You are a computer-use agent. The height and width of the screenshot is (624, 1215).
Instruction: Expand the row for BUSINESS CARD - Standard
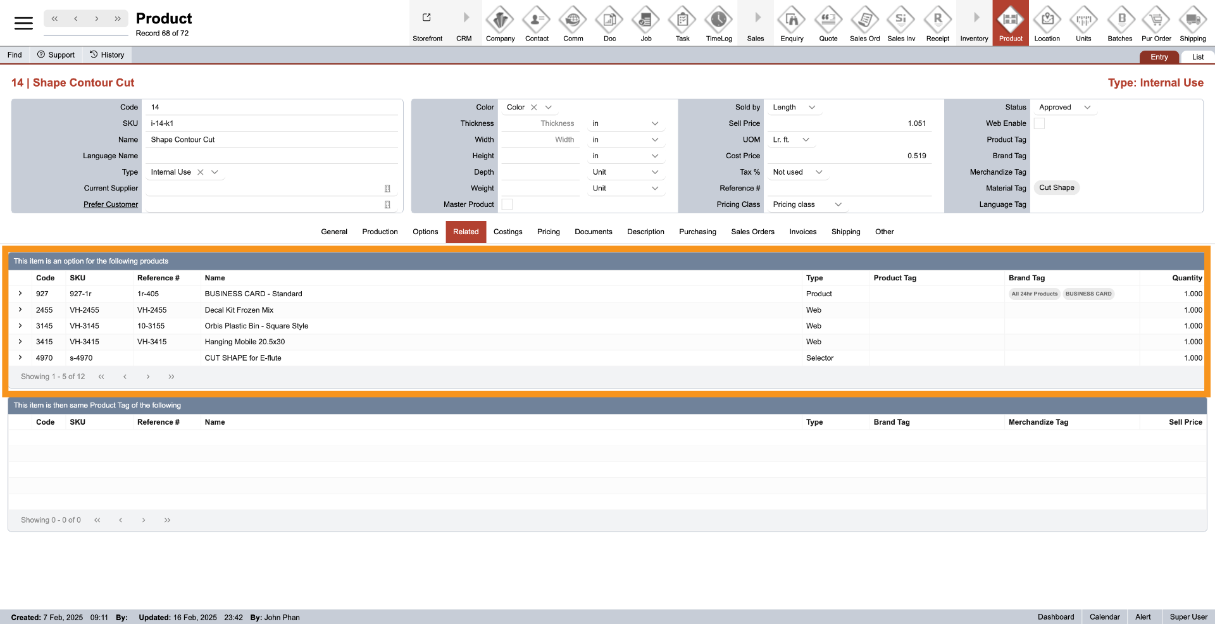pyautogui.click(x=20, y=294)
